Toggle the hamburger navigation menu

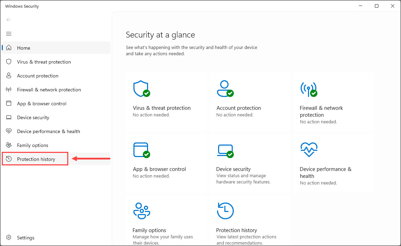click(9, 34)
